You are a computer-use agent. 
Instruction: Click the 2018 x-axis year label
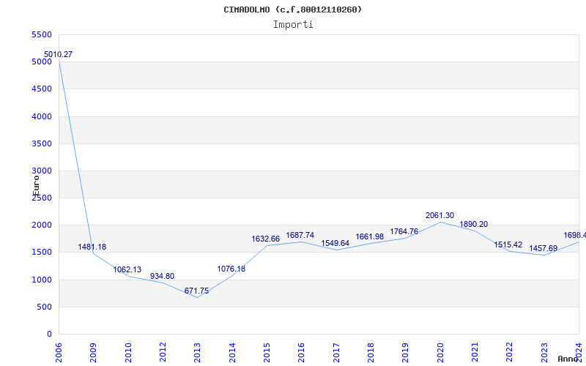(x=371, y=352)
